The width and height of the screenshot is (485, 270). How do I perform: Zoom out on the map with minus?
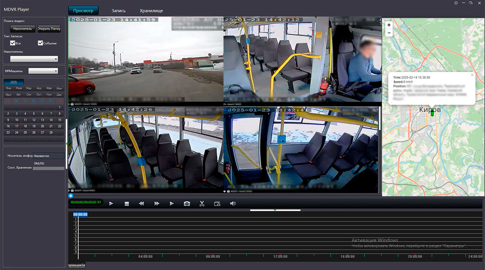(389, 33)
